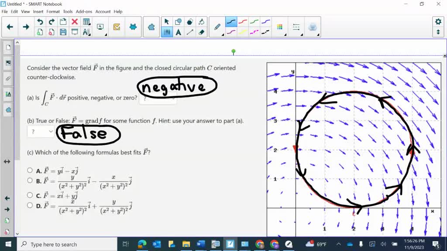Open the positive, negative, or zero dropdown
Image resolution: width=447 pixels, height=251 pixels.
[x=157, y=98]
